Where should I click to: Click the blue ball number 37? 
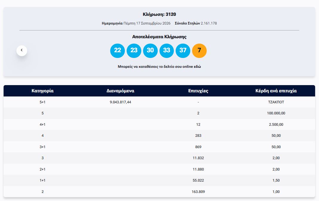point(183,51)
